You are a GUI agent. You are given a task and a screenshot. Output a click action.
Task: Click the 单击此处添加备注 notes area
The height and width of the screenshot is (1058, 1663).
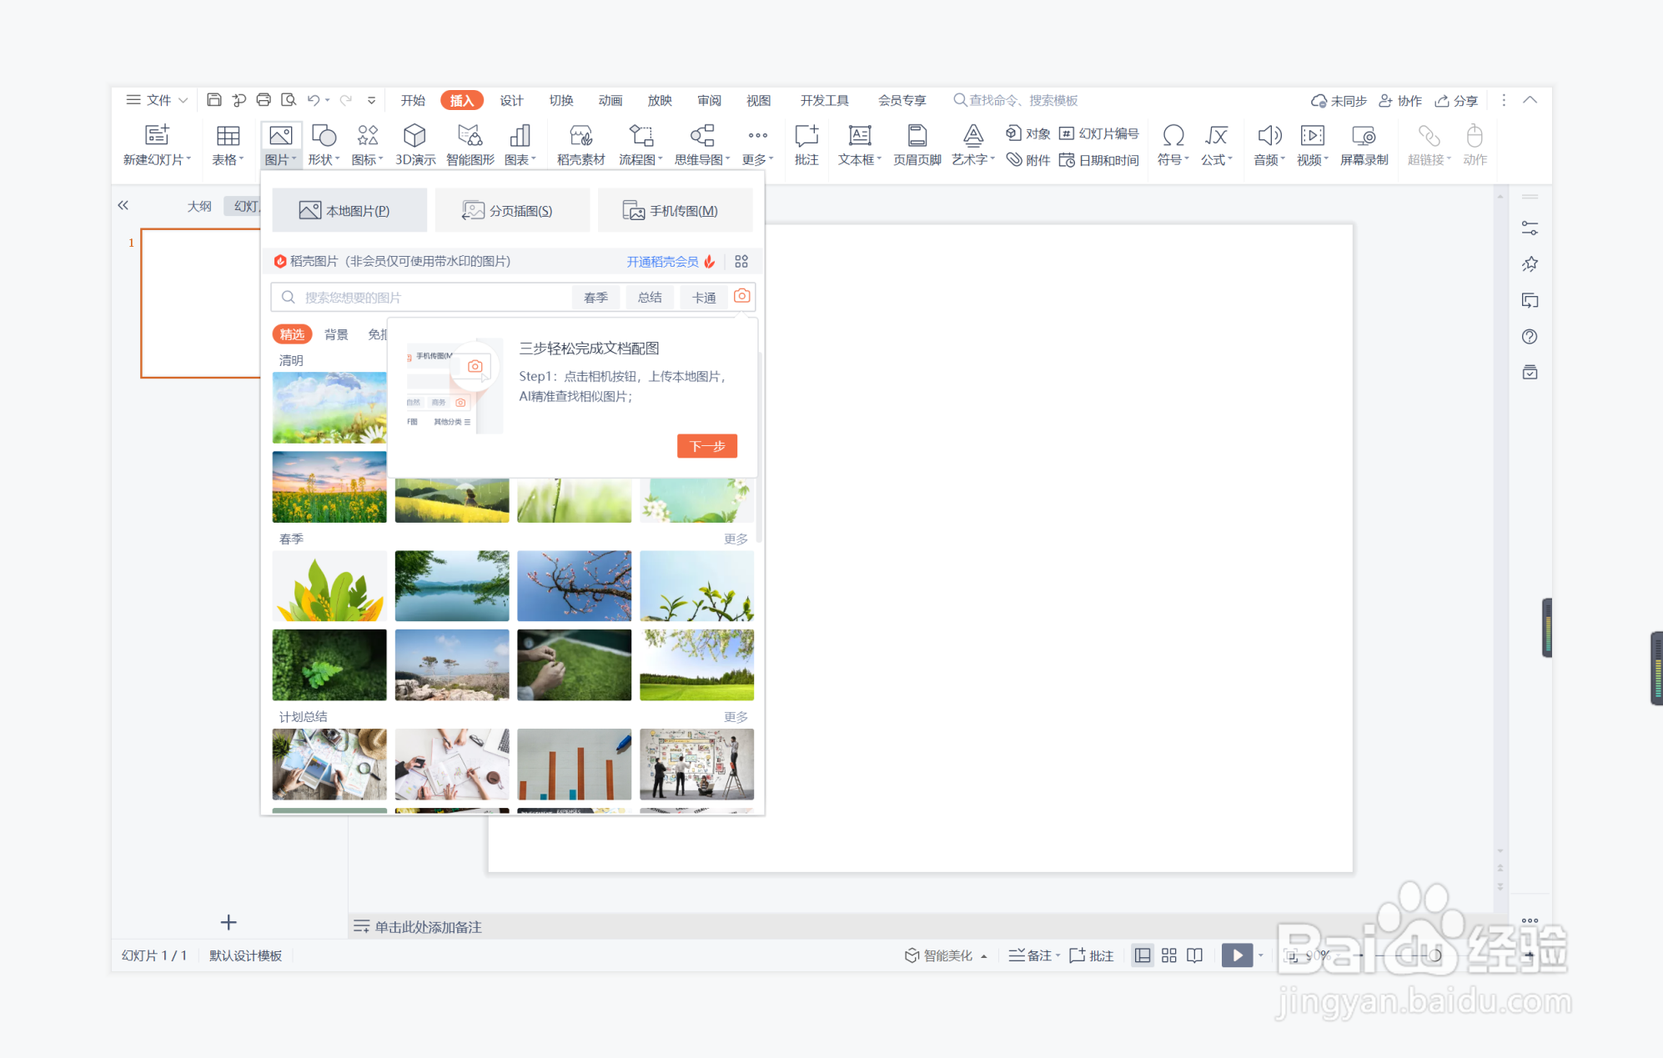coord(428,927)
